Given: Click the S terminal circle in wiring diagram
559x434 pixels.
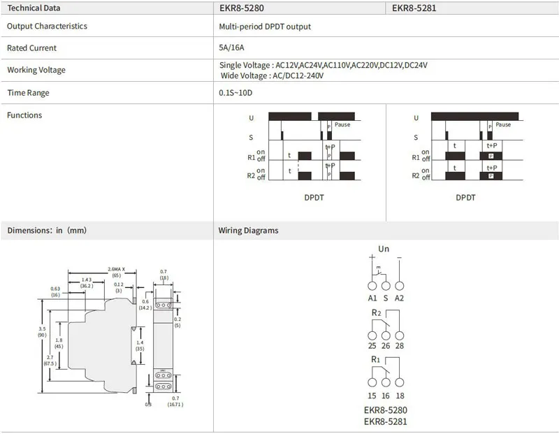Looking at the screenshot, I should point(385,287).
